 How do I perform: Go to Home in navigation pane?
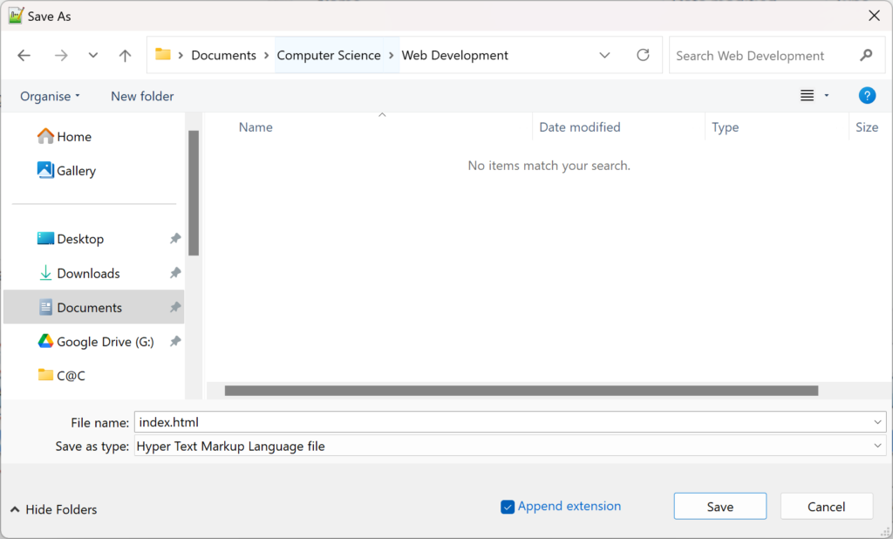tap(73, 137)
